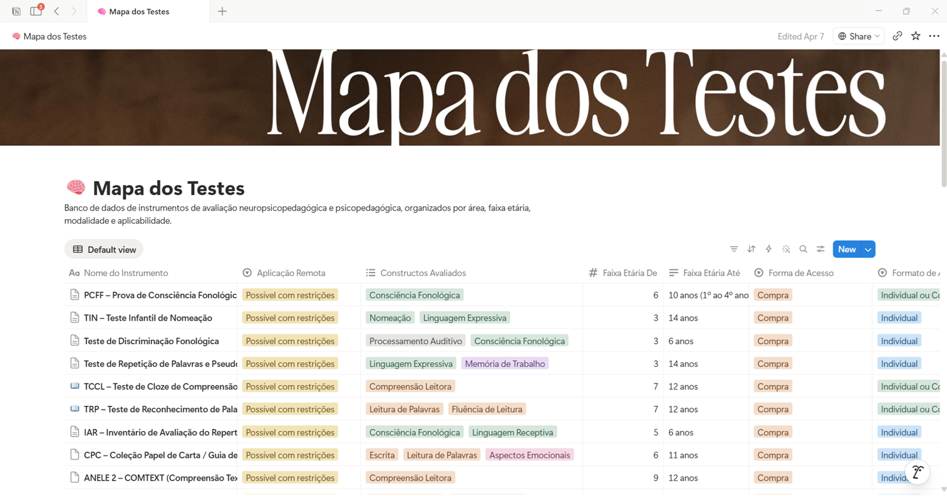The width and height of the screenshot is (947, 496).
Task: Click the AI sparkle icon in toolbar
Action: pos(786,249)
